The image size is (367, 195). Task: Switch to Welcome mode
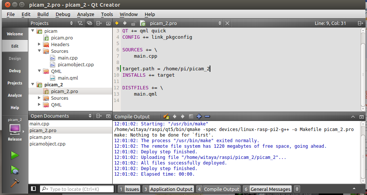pyautogui.click(x=15, y=34)
